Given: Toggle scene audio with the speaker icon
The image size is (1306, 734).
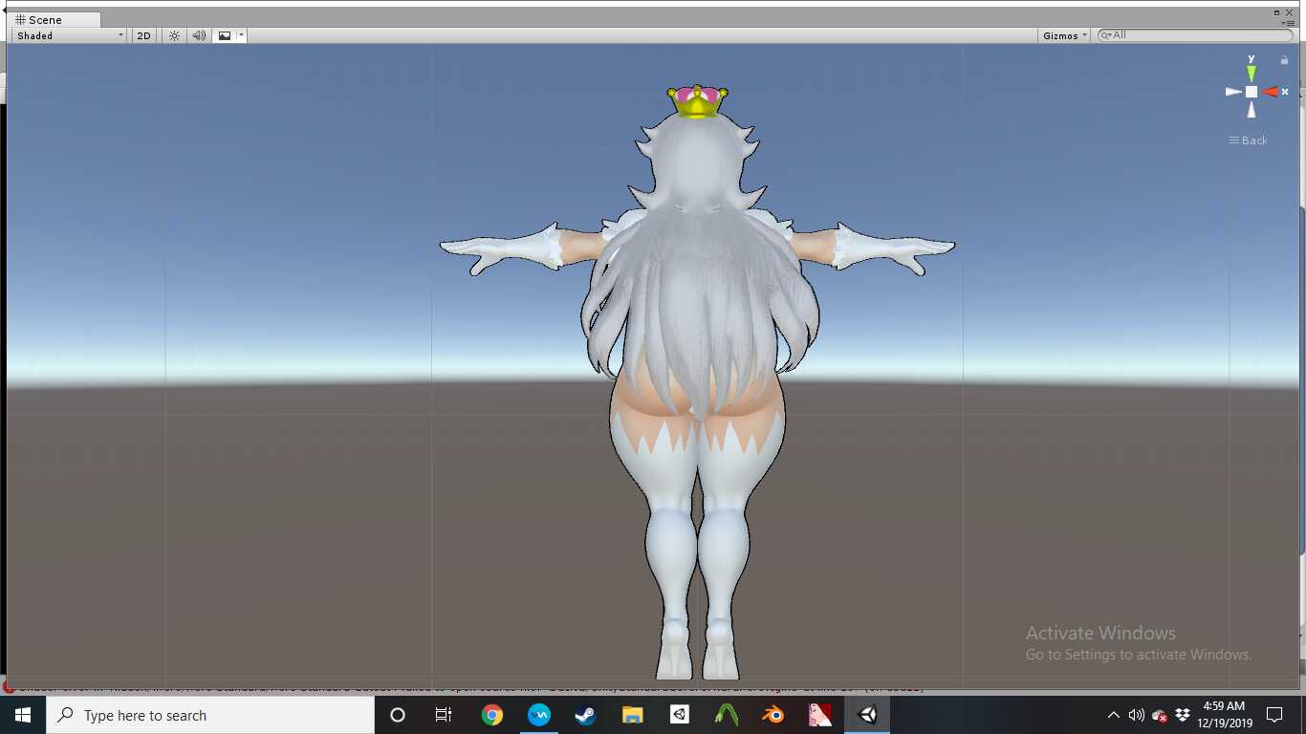Looking at the screenshot, I should tap(199, 35).
